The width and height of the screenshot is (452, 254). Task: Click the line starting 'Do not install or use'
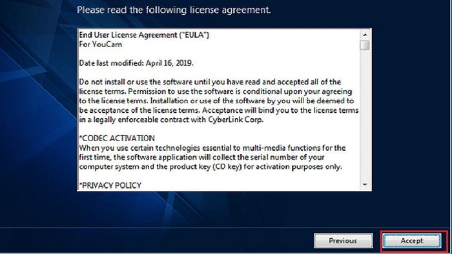click(x=210, y=82)
